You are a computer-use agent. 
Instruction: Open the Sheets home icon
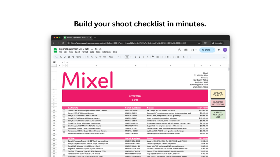[x=55, y=50]
